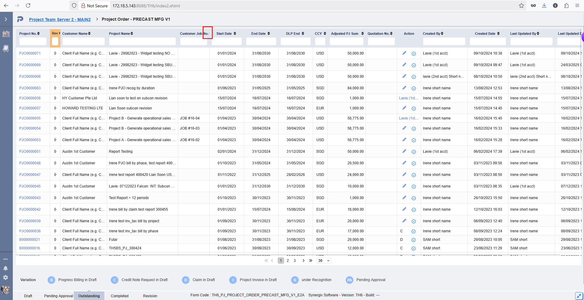584x300 pixels.
Task: Click the browser downloads icon
Action: click(544, 5)
